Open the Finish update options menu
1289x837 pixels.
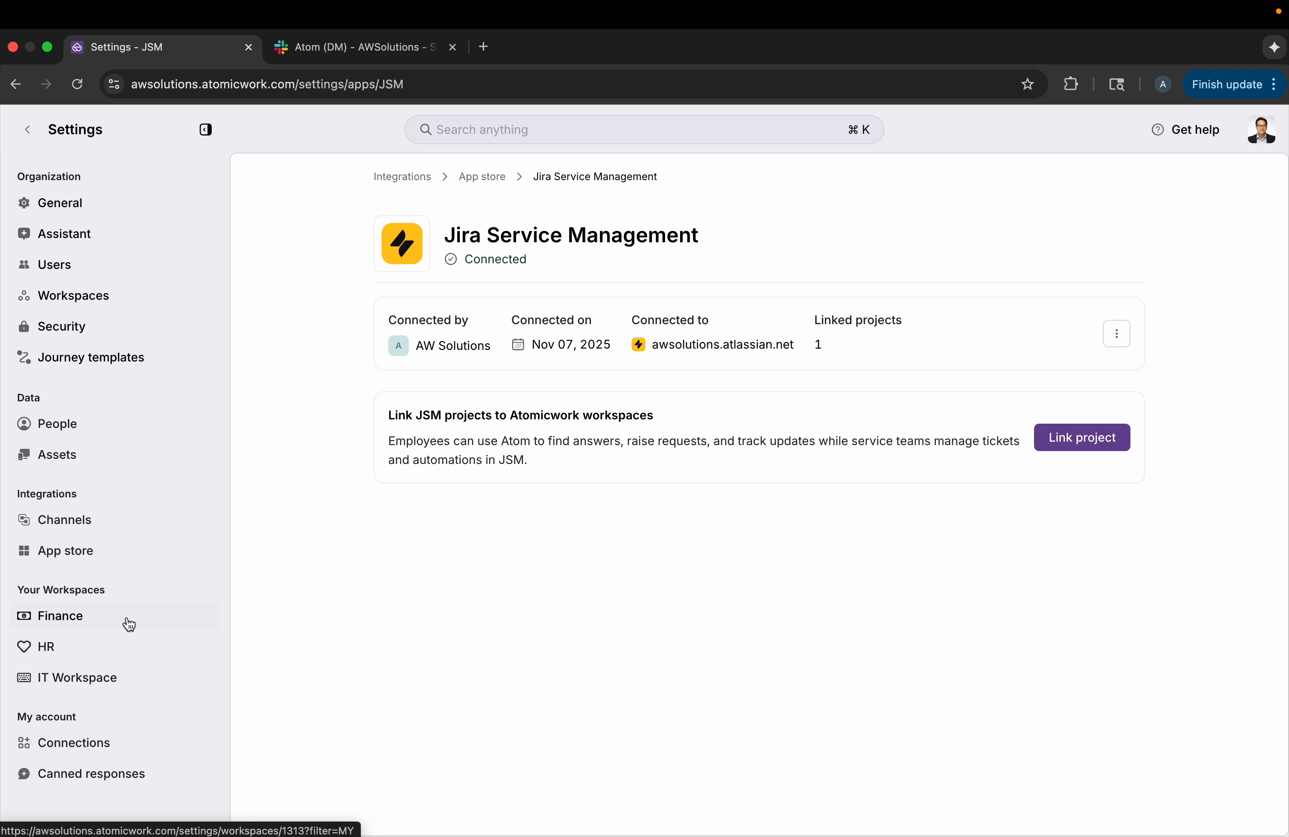(1273, 84)
